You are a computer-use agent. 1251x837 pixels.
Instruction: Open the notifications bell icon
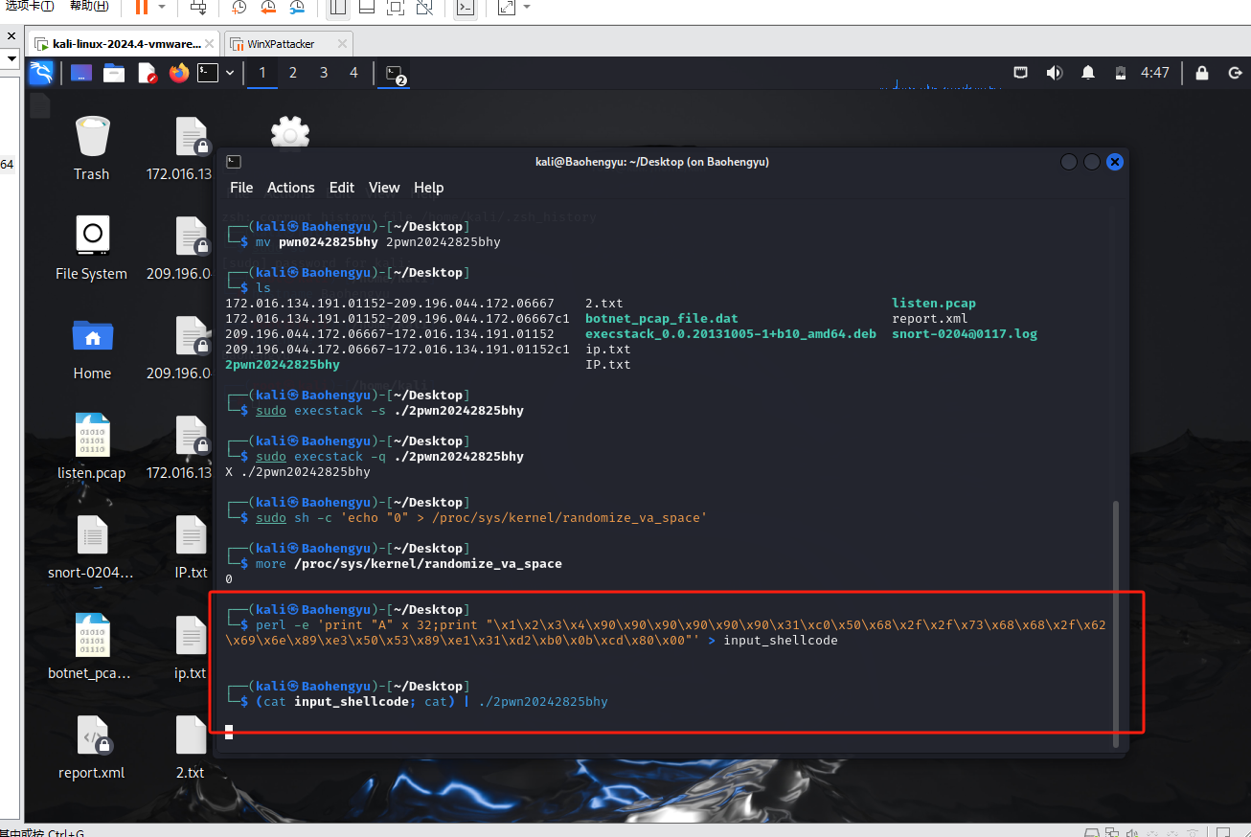pyautogui.click(x=1088, y=73)
